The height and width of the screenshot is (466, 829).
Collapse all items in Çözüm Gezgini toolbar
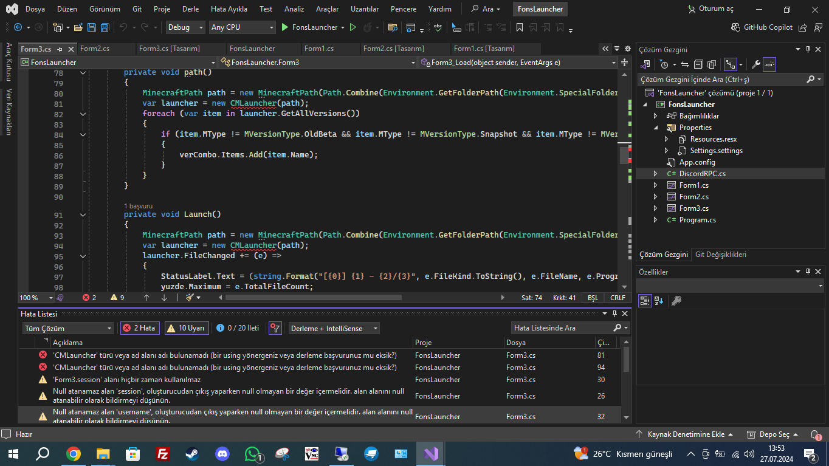[698, 64]
